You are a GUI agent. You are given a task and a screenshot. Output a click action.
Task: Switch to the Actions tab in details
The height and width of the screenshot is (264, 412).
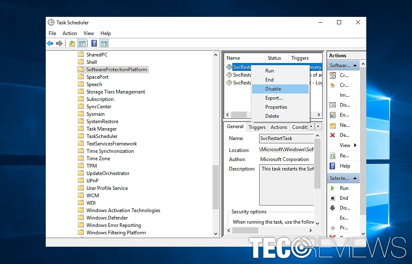(279, 127)
